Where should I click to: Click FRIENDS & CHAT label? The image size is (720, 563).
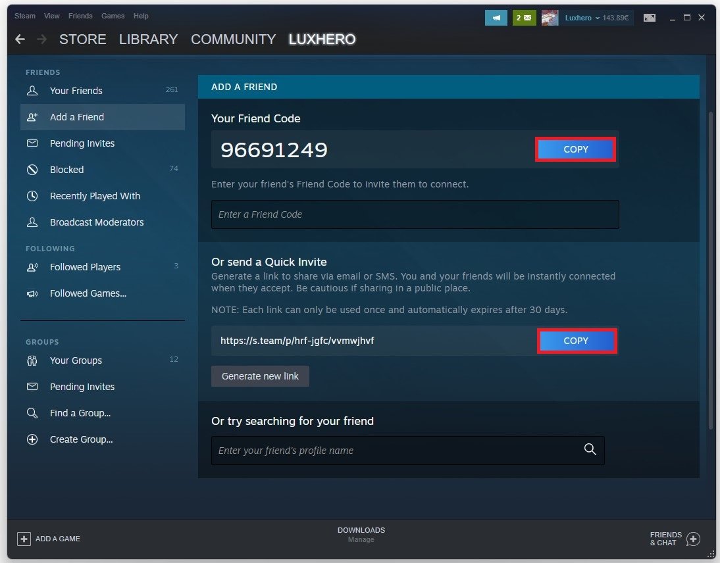click(666, 539)
